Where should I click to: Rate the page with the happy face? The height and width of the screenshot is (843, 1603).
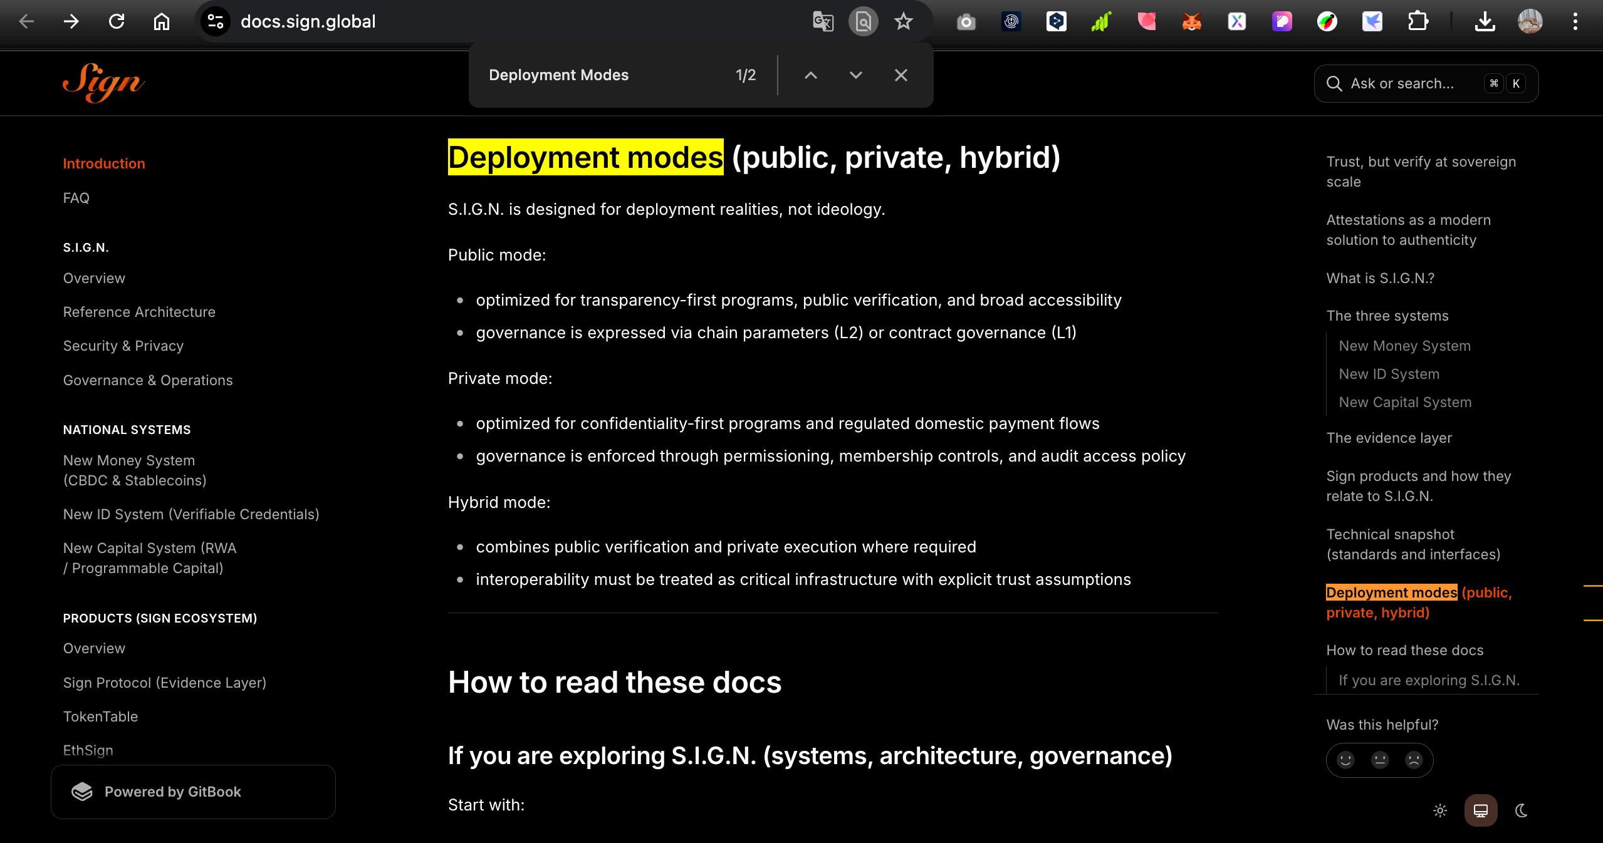coord(1345,760)
